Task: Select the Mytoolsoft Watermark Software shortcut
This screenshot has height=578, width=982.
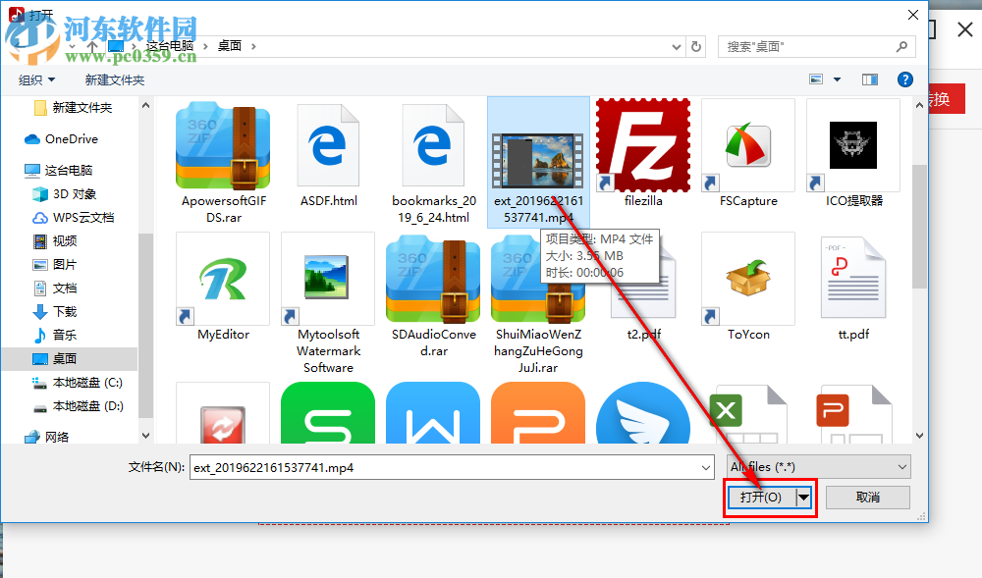Action: pyautogui.click(x=328, y=304)
